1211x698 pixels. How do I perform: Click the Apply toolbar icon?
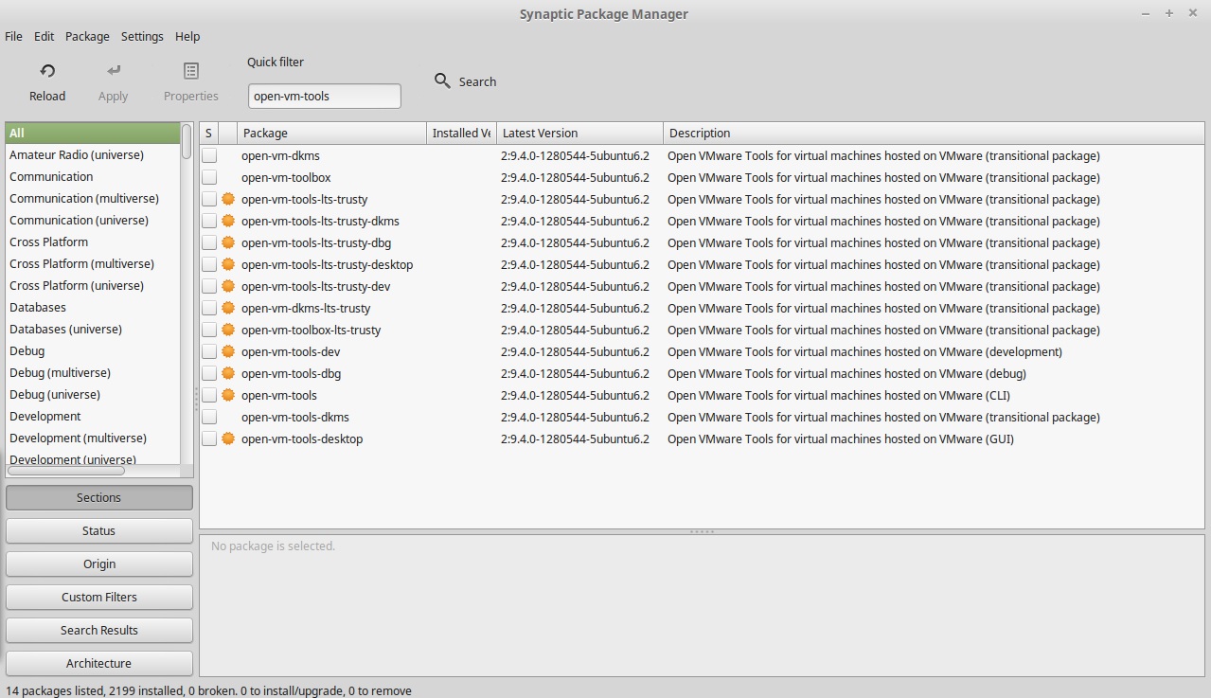click(x=114, y=71)
